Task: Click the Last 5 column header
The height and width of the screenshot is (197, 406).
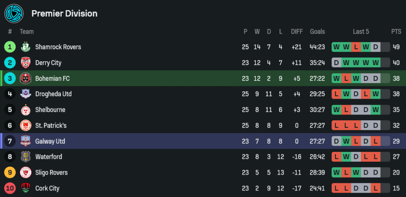Action: 361,32
